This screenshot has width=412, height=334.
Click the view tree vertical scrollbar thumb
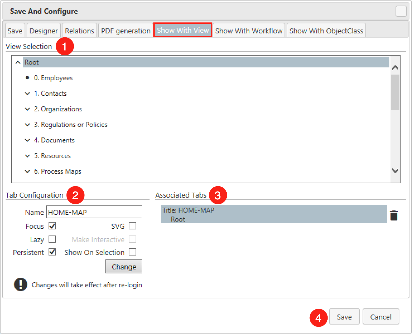pos(395,93)
